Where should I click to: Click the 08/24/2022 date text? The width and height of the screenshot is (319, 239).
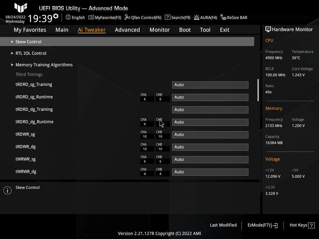pyautogui.click(x=16, y=17)
